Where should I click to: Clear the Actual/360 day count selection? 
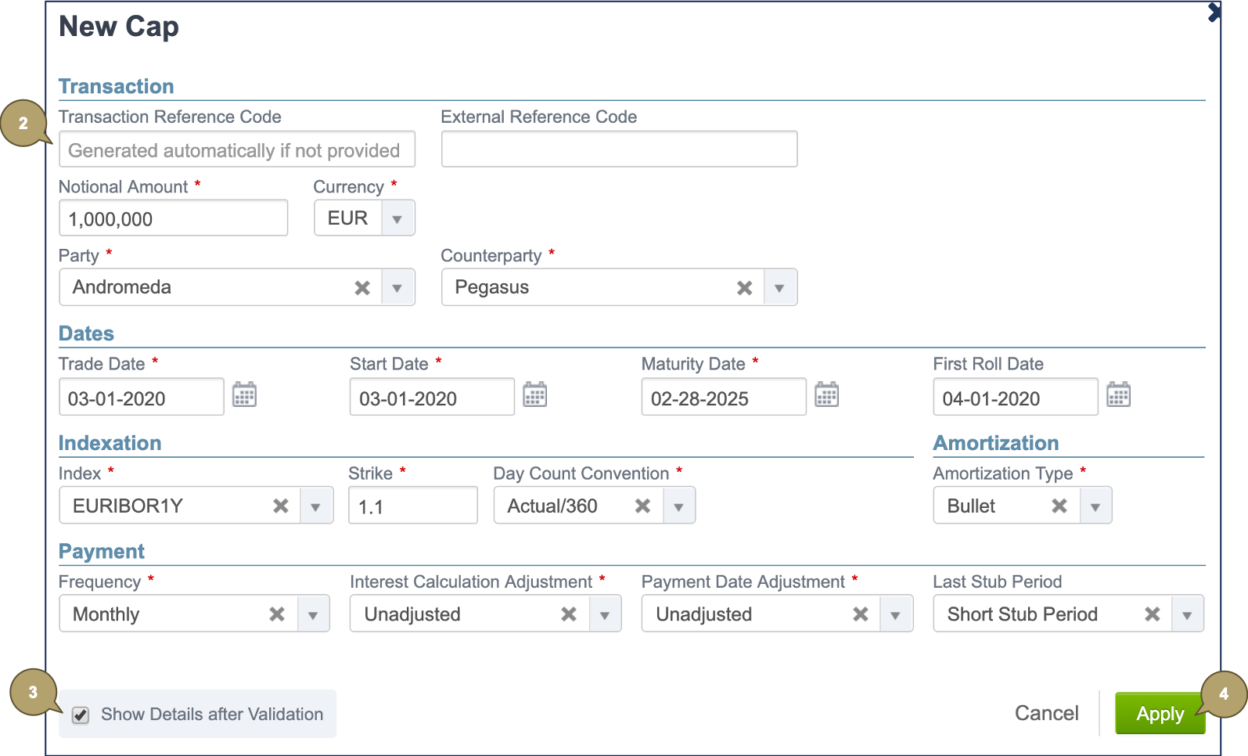[642, 506]
